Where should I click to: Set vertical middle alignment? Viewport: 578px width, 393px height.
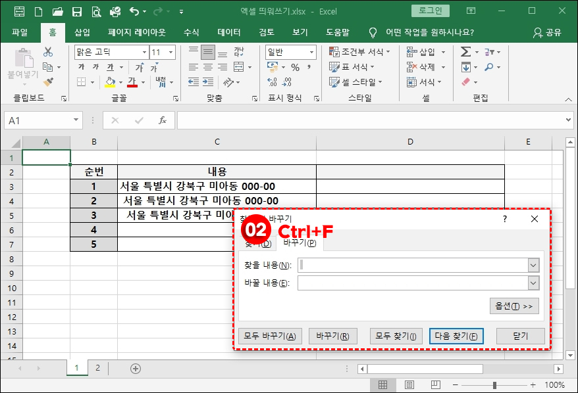tap(208, 53)
